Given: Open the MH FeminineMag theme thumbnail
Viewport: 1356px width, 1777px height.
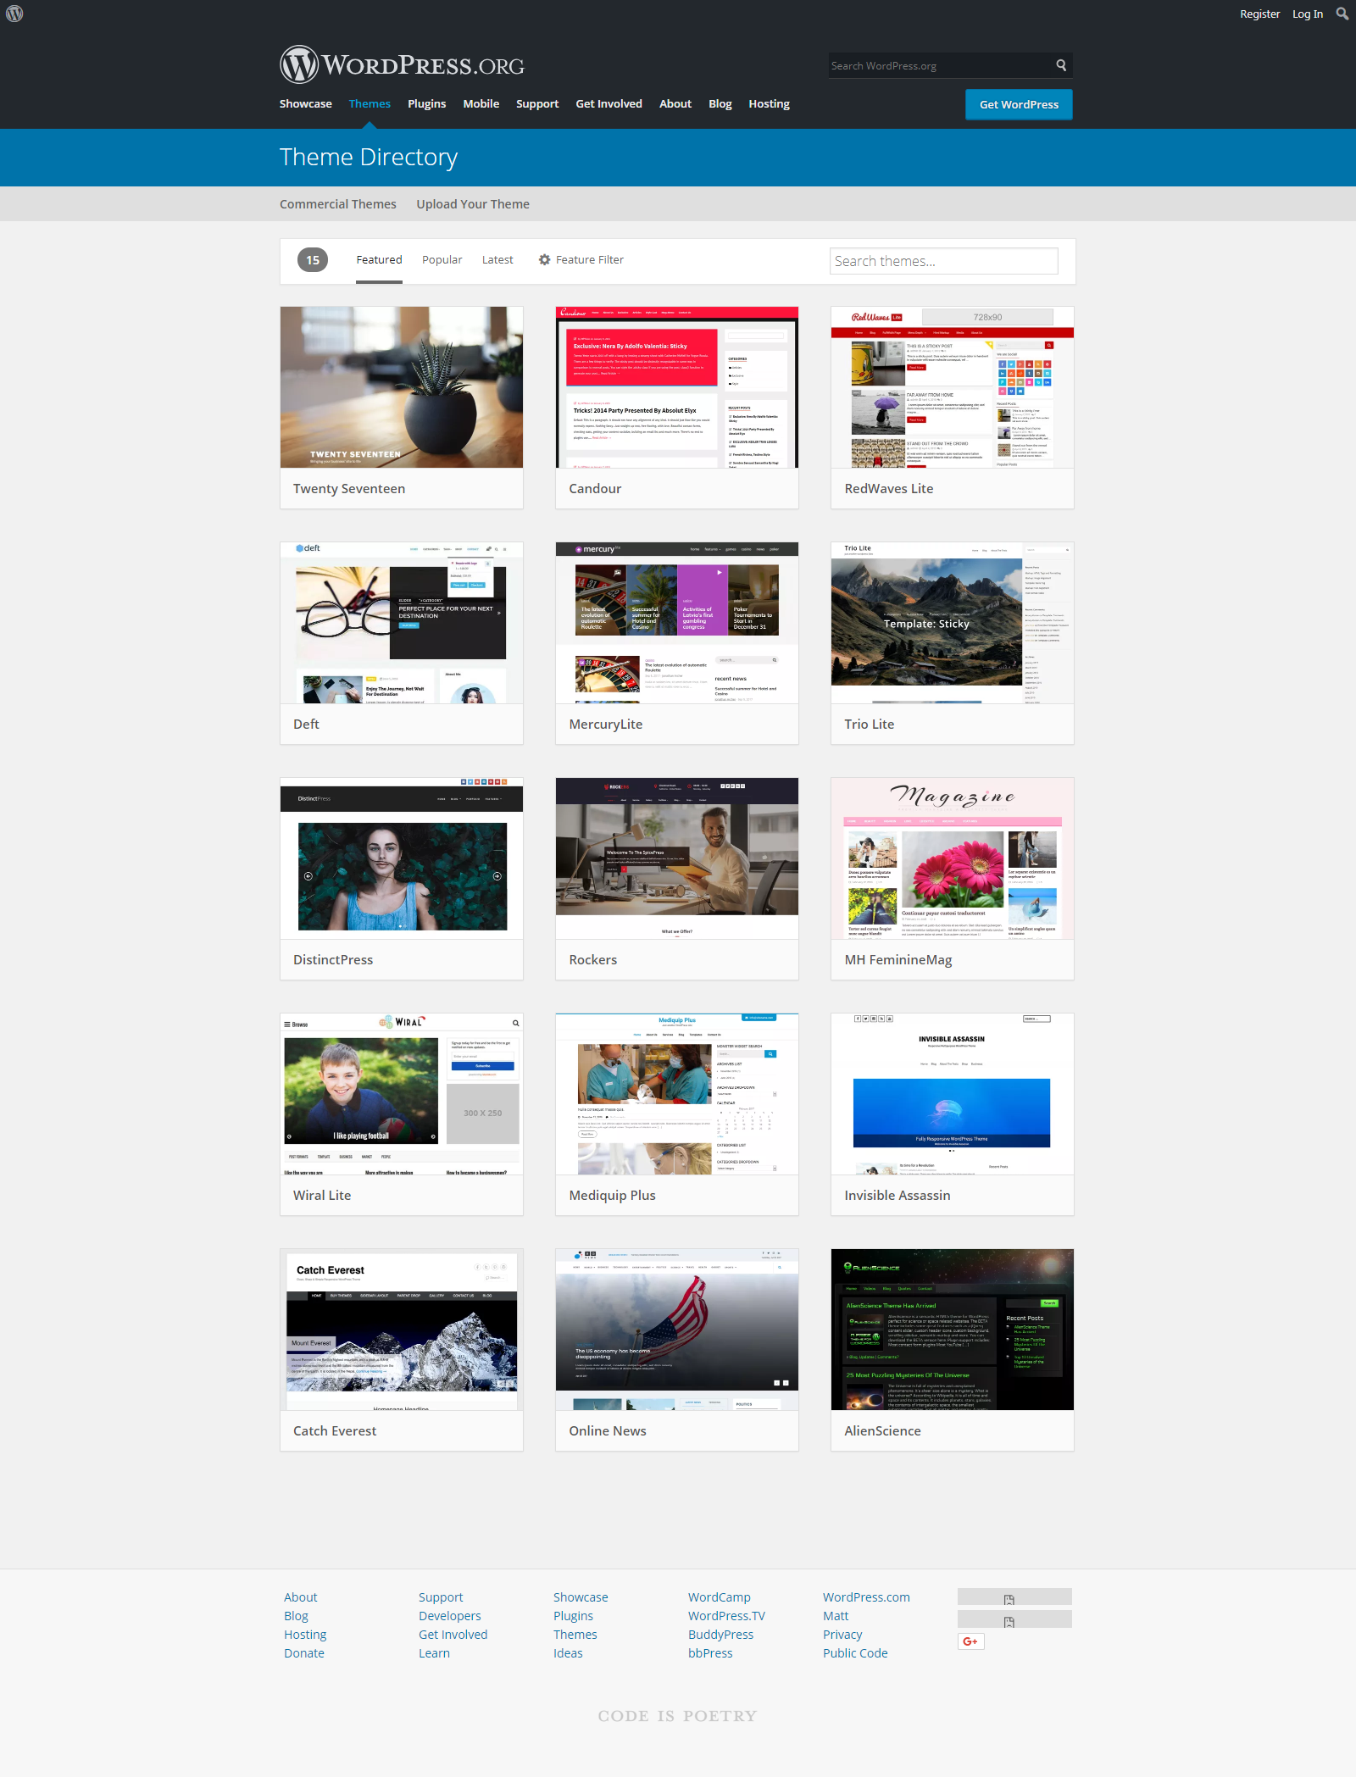Looking at the screenshot, I should point(953,858).
